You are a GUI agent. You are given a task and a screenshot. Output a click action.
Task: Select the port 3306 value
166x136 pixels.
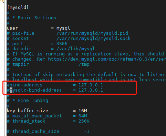click(x=62, y=44)
